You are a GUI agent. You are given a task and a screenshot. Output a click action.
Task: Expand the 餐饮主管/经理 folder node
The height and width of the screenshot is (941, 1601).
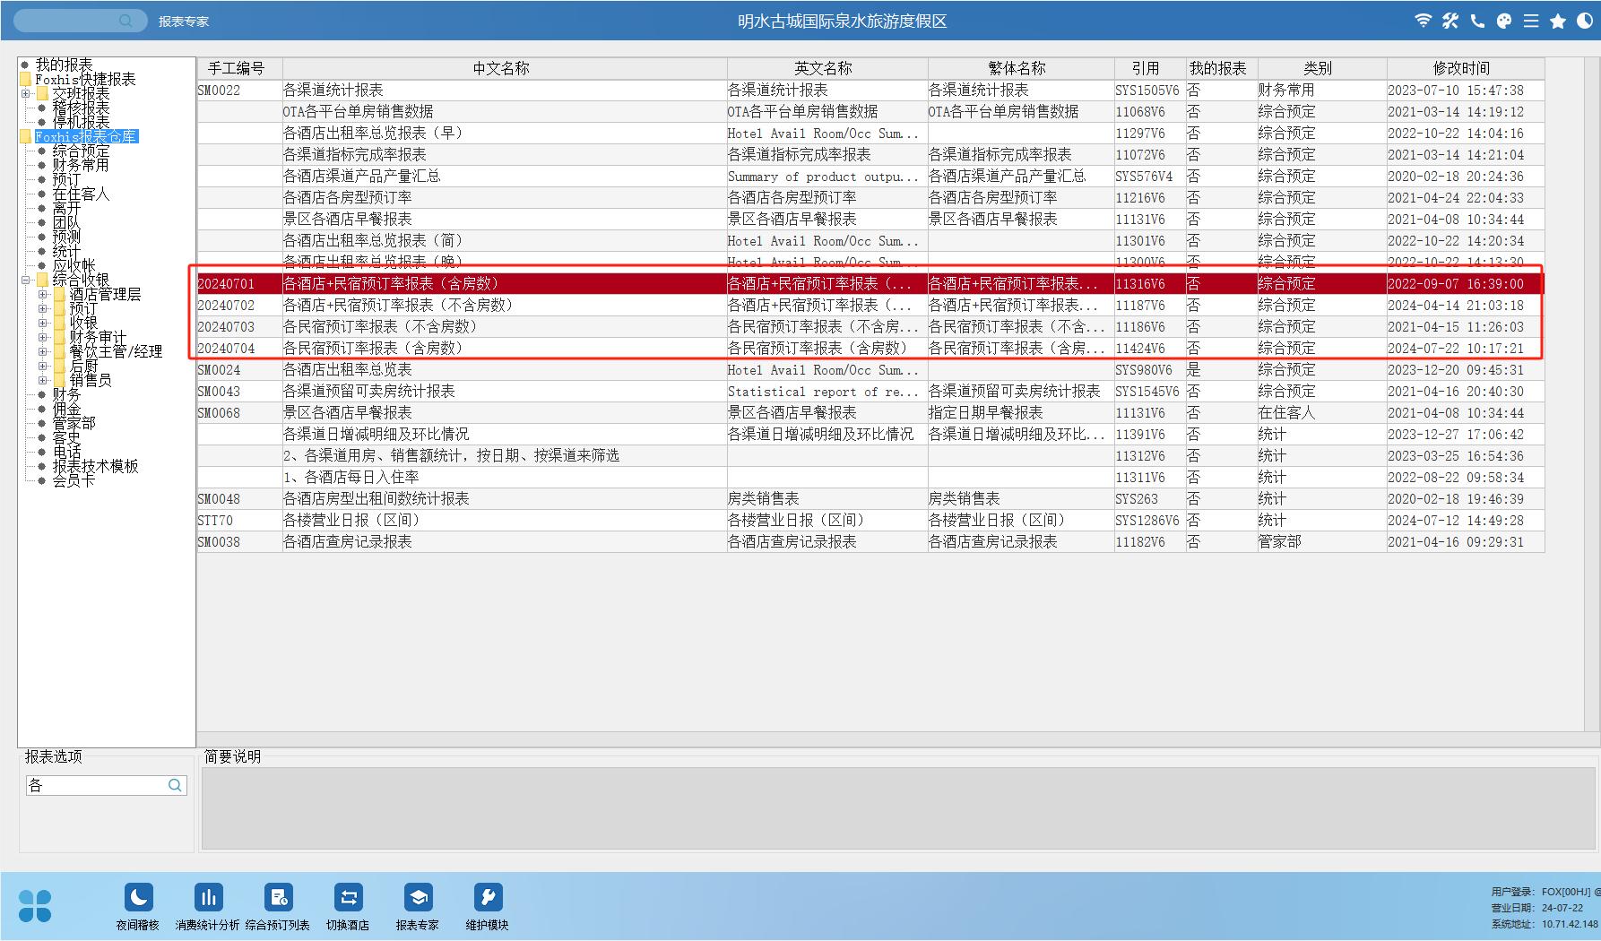(42, 351)
